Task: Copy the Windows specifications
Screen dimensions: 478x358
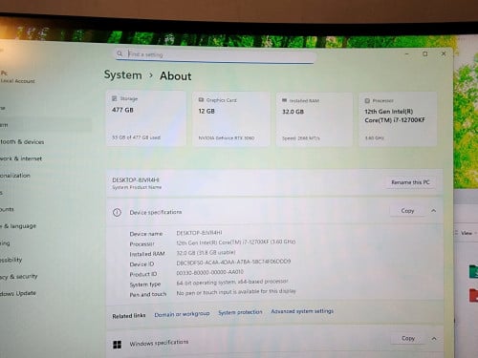Action: click(408, 338)
